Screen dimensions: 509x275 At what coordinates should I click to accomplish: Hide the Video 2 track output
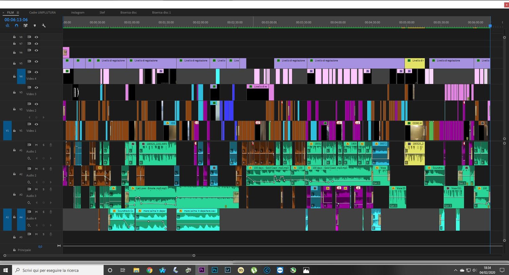(x=36, y=104)
